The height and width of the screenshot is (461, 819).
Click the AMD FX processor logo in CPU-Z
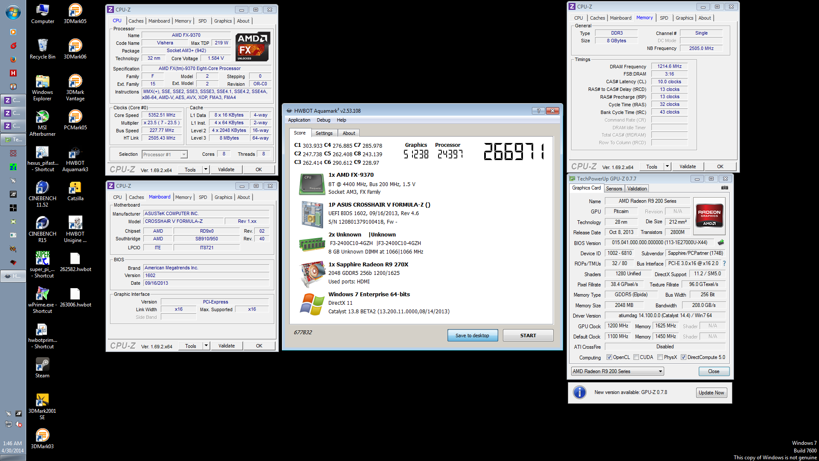[253, 47]
